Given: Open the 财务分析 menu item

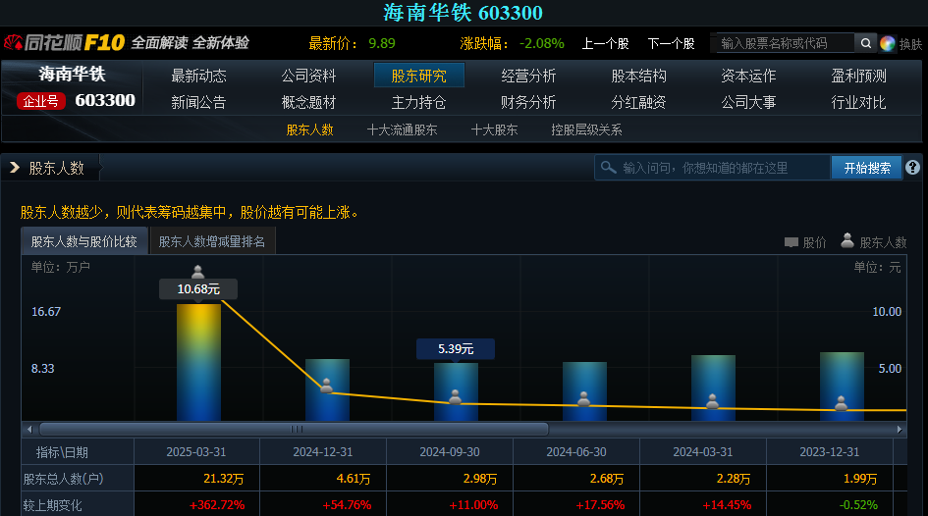Looking at the screenshot, I should click(528, 102).
